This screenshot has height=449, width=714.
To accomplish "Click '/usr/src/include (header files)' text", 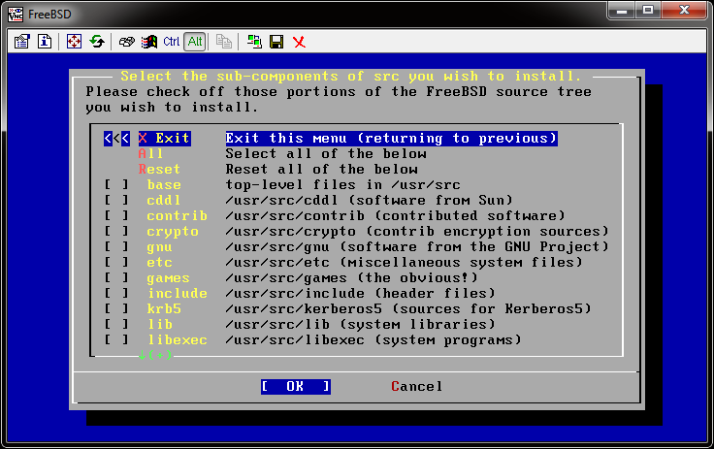I will [x=361, y=293].
